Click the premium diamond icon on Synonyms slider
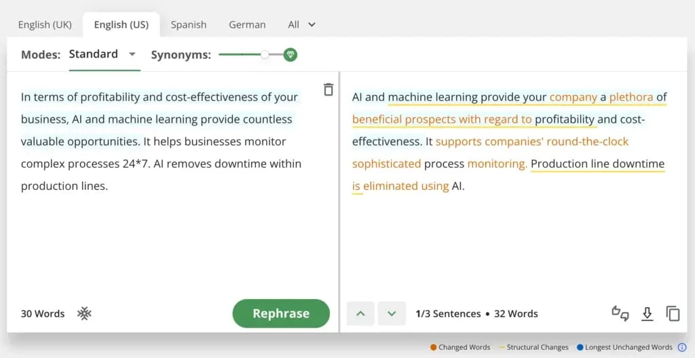 click(x=290, y=55)
